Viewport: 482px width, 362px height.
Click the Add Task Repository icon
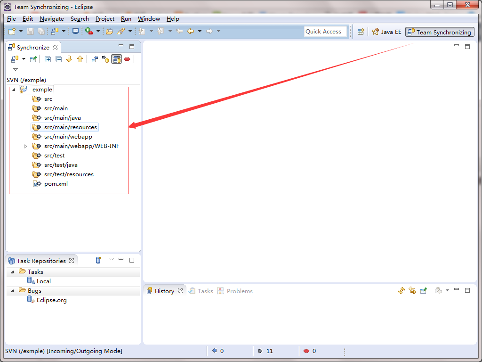(x=98, y=260)
